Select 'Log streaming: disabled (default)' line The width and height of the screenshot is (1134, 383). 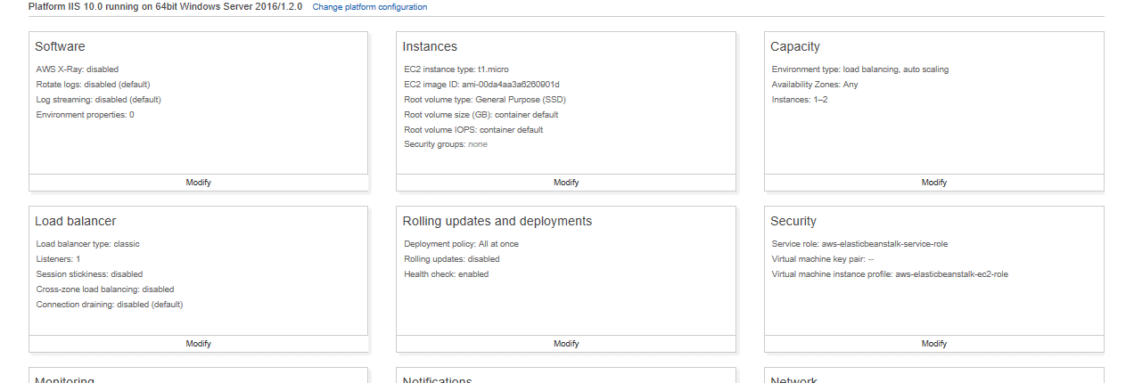click(x=99, y=100)
